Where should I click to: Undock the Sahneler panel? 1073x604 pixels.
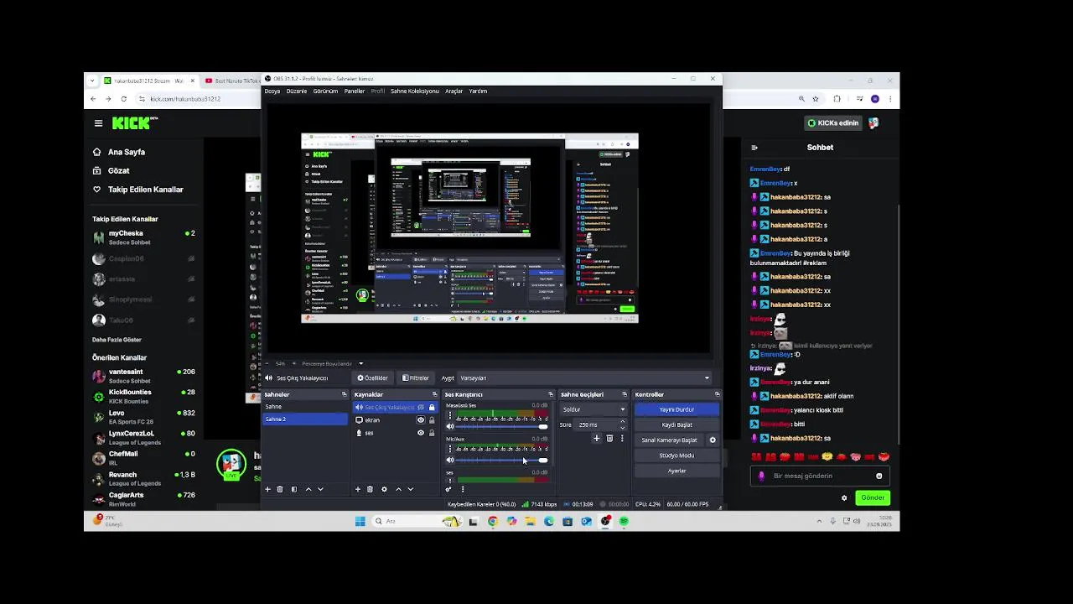[x=344, y=394]
